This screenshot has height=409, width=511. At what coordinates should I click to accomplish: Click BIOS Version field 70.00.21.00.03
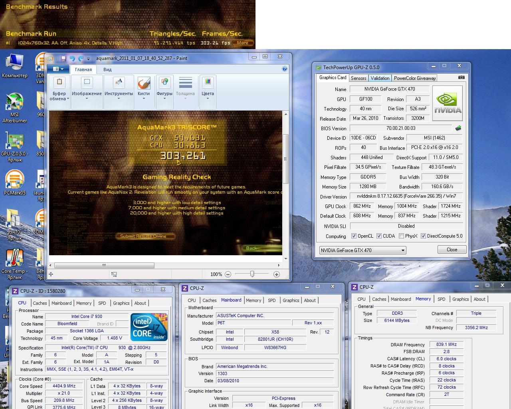click(x=401, y=128)
